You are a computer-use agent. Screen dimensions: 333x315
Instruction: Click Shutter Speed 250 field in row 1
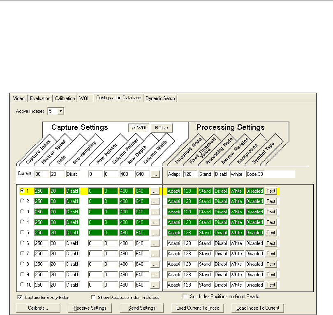pyautogui.click(x=41, y=191)
